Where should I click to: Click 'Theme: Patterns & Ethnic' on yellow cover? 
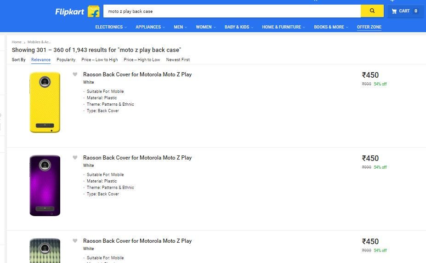pos(110,104)
